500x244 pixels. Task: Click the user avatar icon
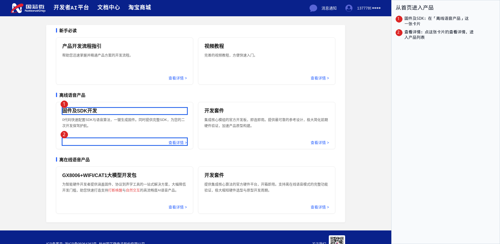click(x=349, y=8)
